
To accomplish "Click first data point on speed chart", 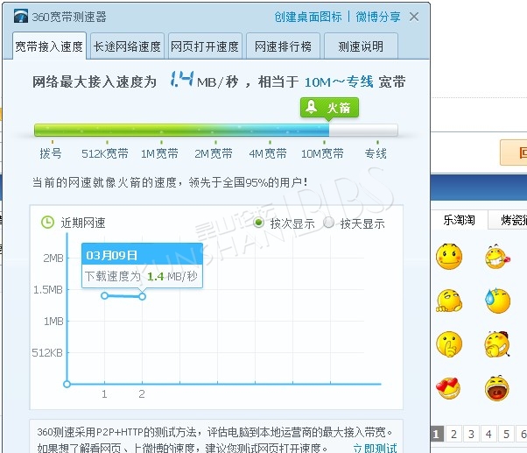I will pyautogui.click(x=104, y=295).
